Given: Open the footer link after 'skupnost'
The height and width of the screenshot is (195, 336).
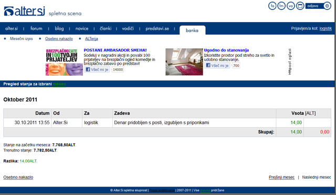Looking at the screenshot, I should [x=162, y=190].
